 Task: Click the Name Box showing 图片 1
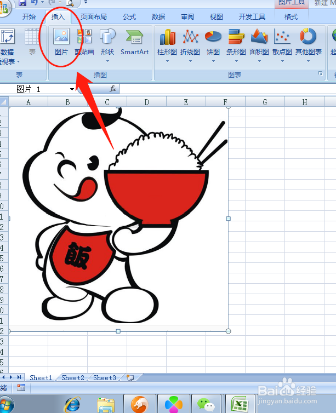click(38, 89)
